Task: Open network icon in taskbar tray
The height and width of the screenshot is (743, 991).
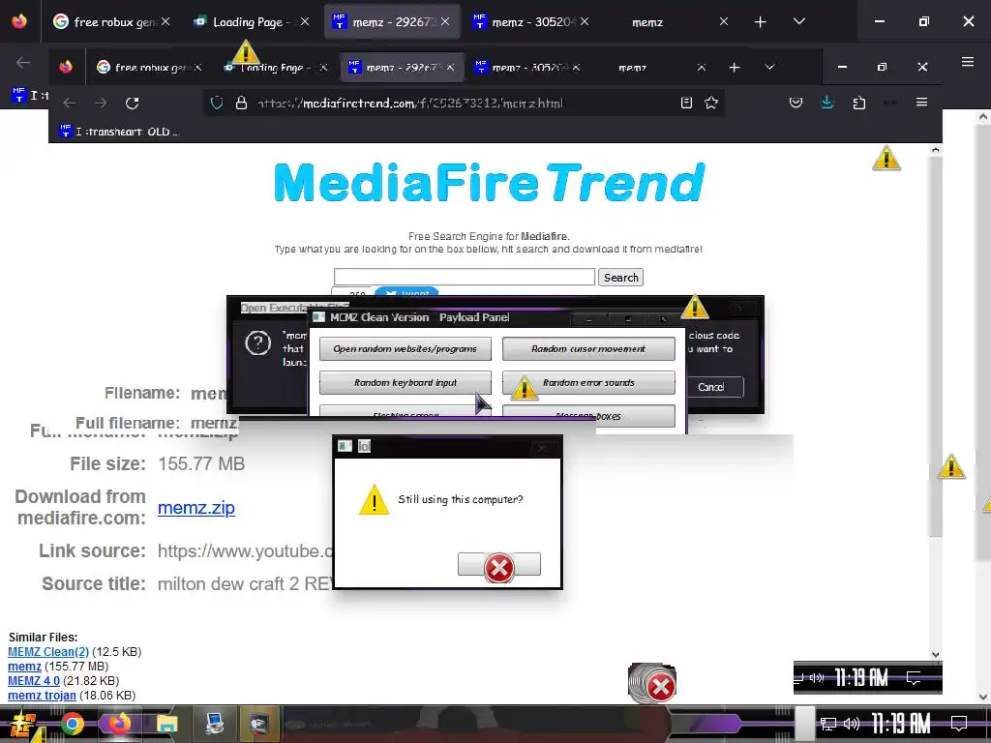Action: point(828,724)
